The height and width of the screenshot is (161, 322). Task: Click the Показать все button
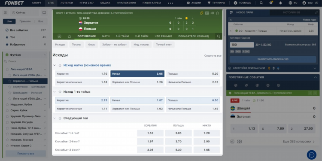pyautogui.click(x=26, y=154)
